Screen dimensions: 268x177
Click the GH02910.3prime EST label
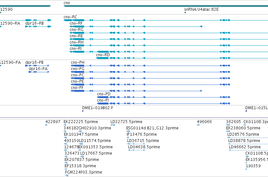[x=95, y=128]
